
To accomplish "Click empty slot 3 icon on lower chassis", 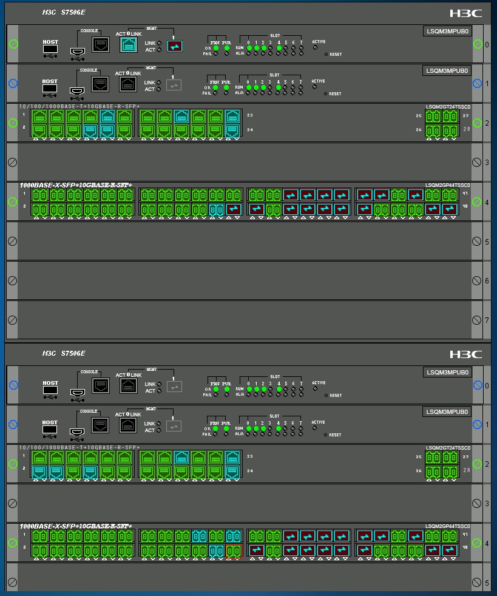I will click(x=13, y=503).
